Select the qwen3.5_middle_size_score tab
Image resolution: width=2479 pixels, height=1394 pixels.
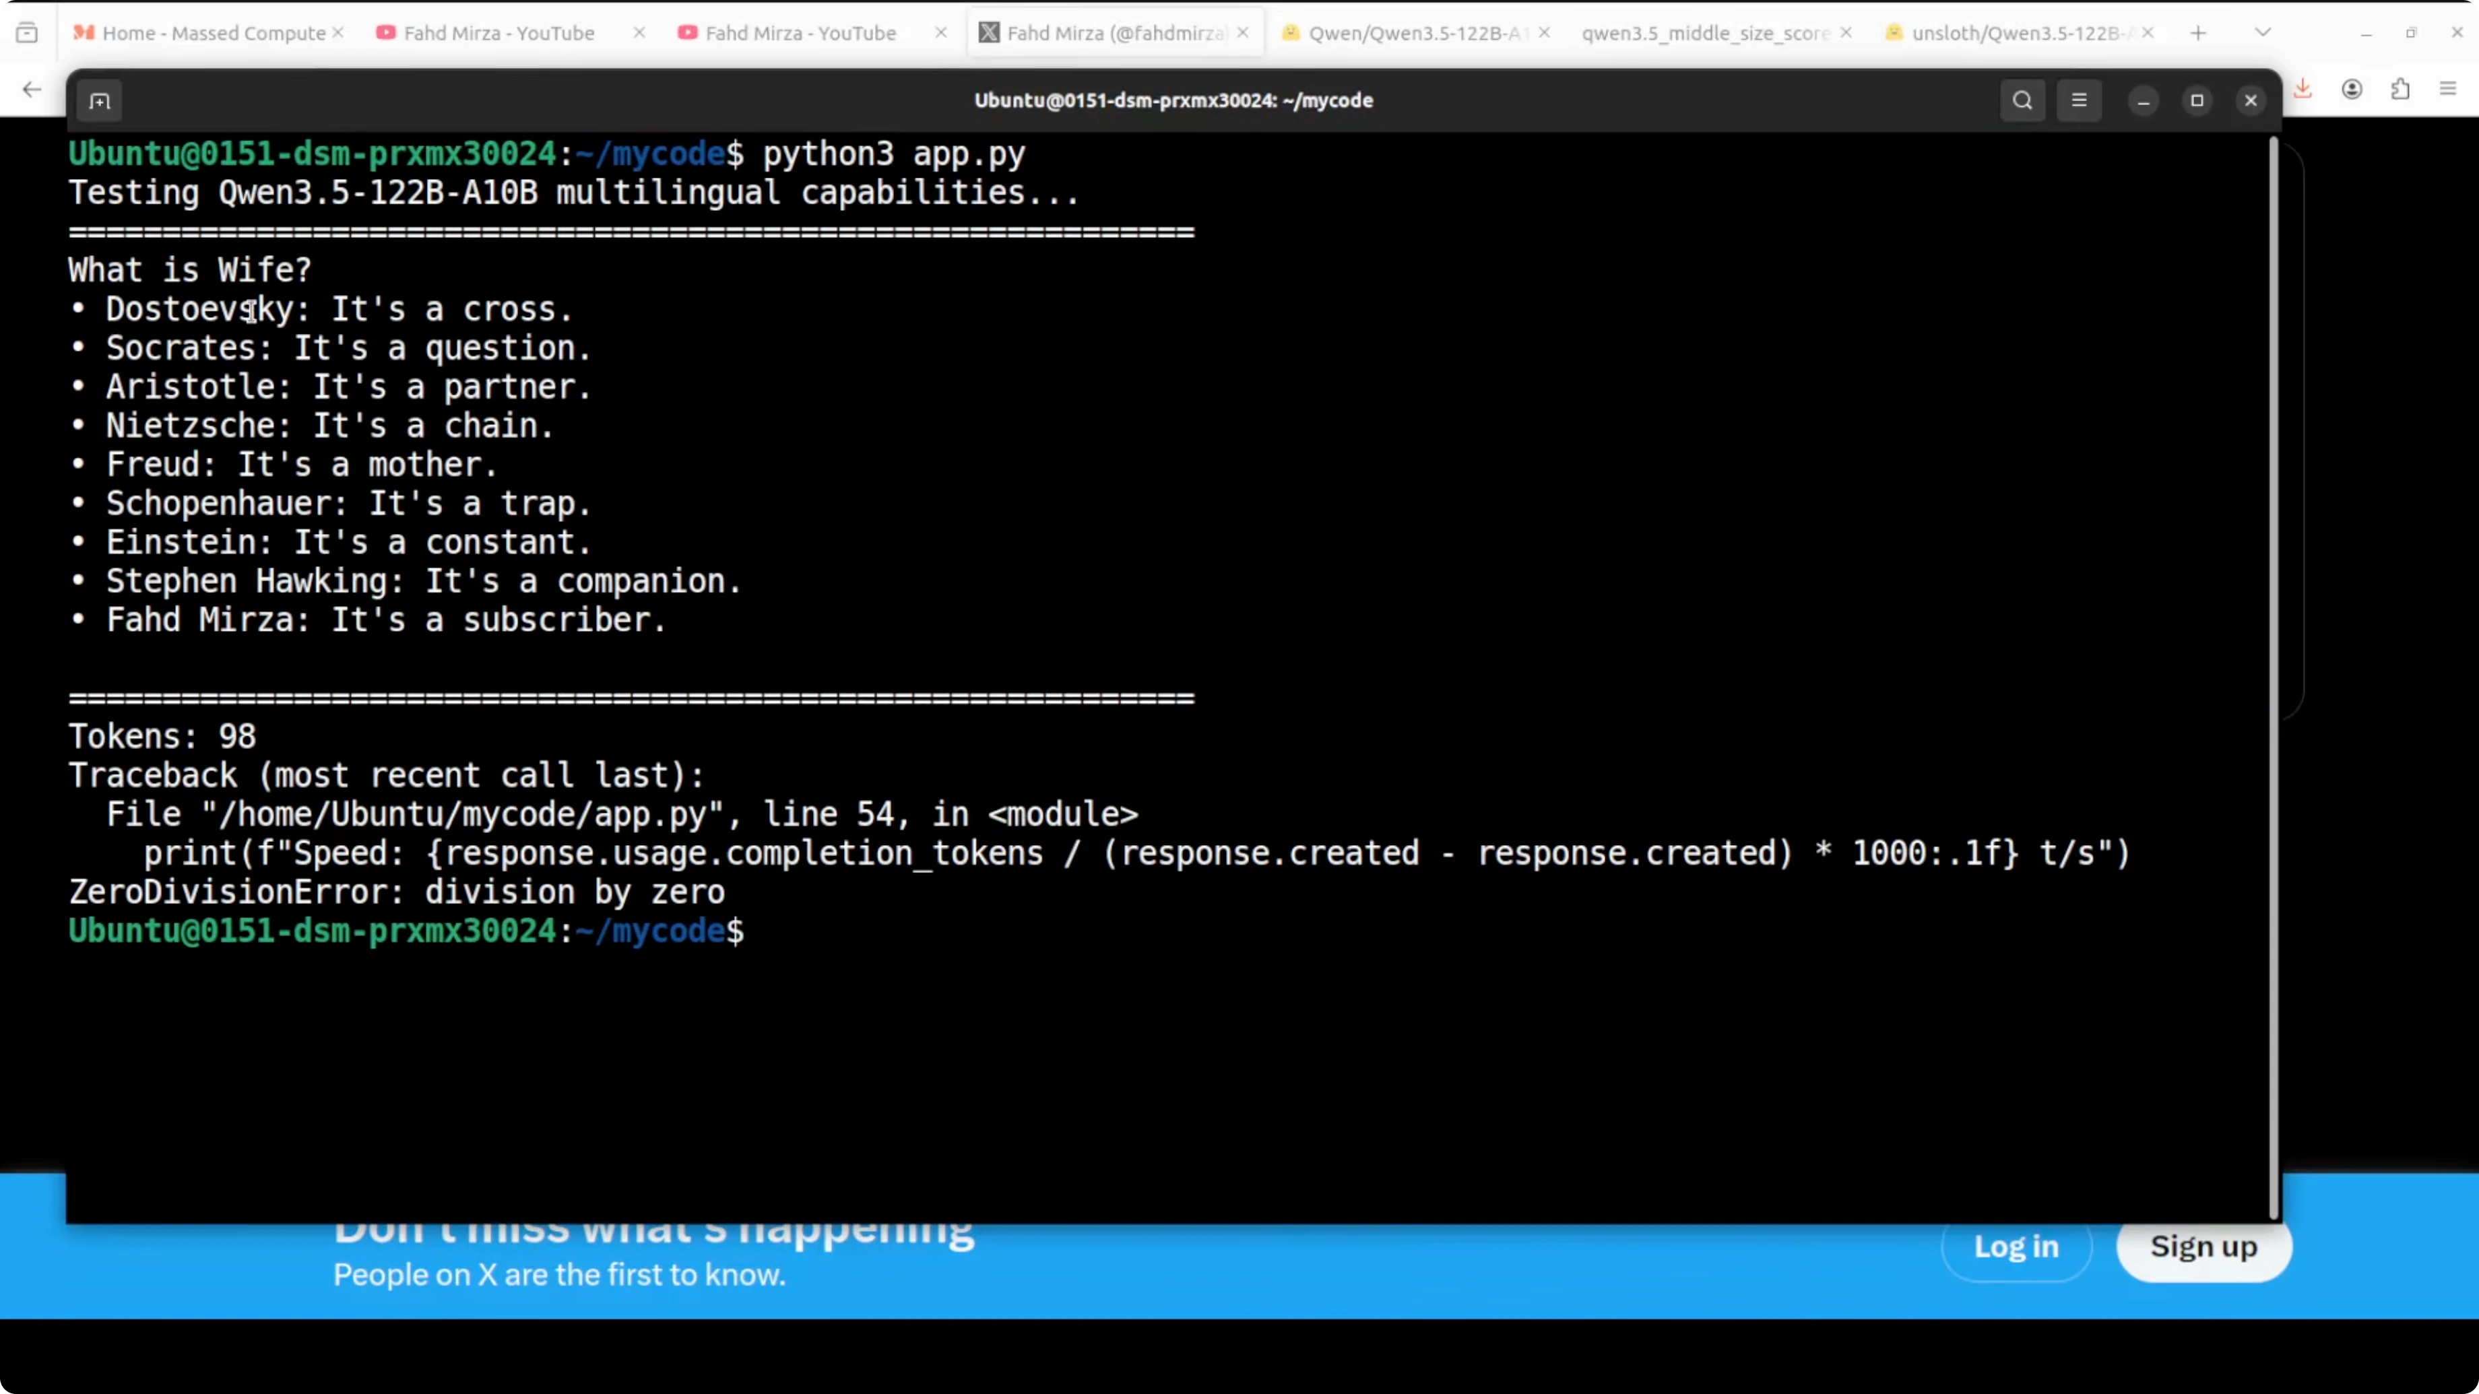pos(1704,33)
